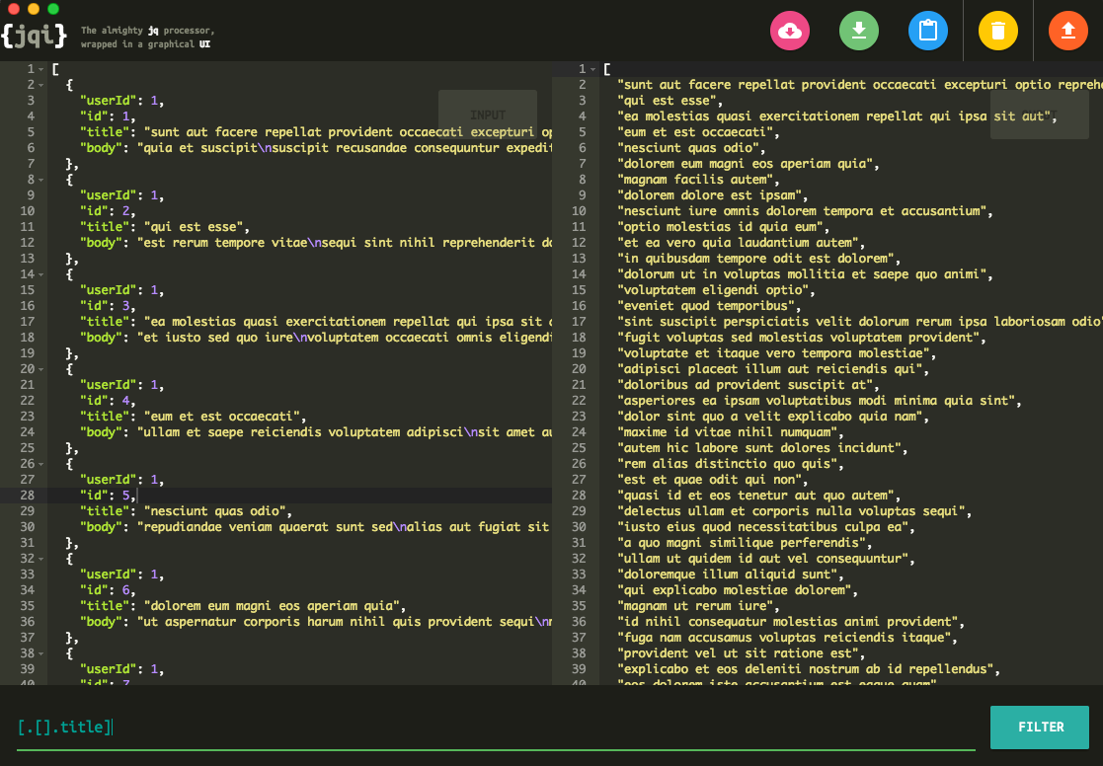Click the green macOS fullscreen window button
This screenshot has height=766, width=1103.
pos(53,9)
